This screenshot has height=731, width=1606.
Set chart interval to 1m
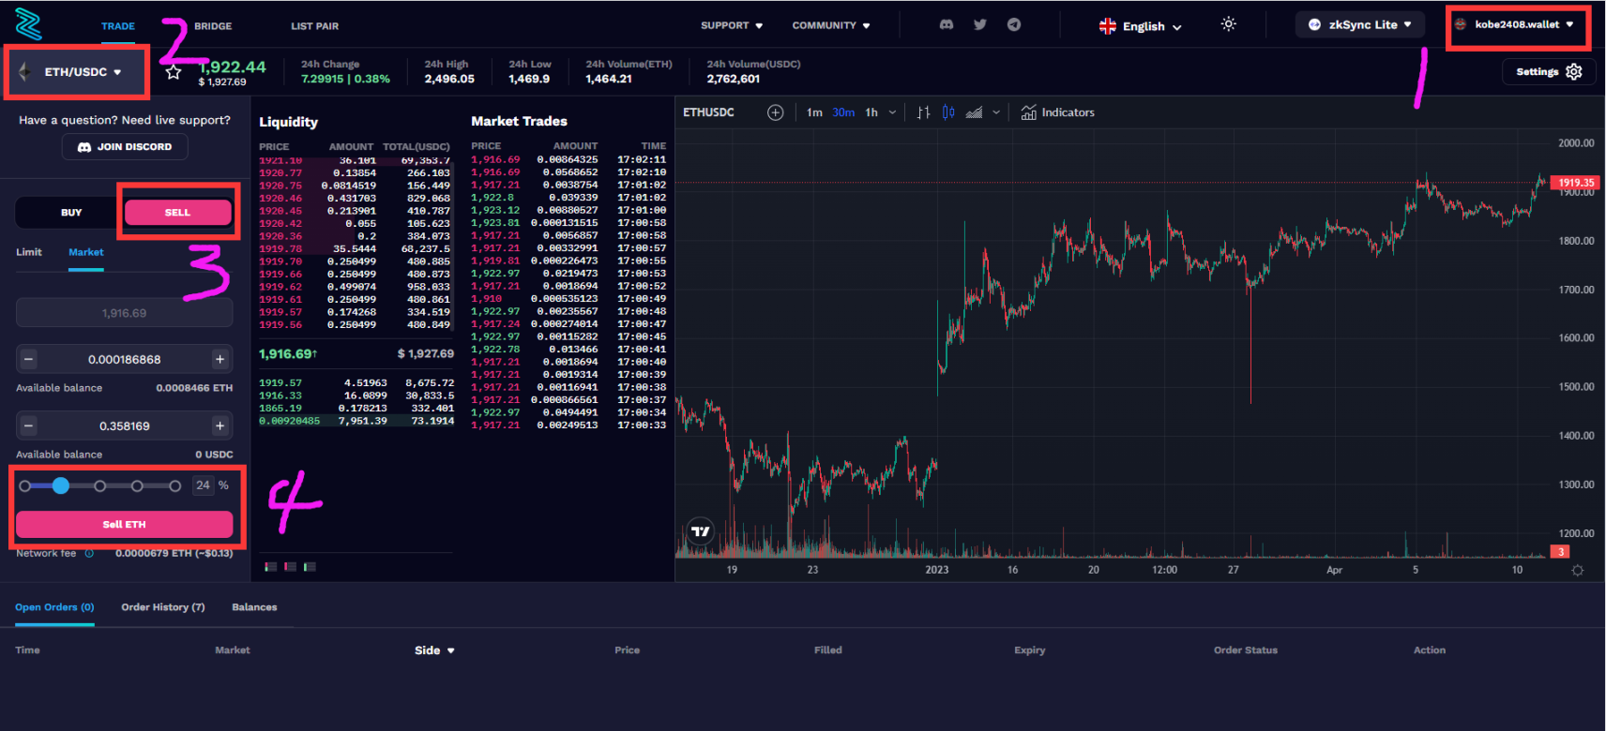pyautogui.click(x=814, y=112)
